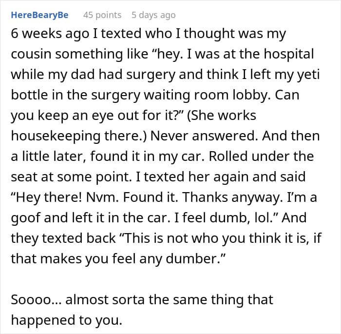This screenshot has width=341, height=334.
Task: Select the line beginning cousin something like
Action: pos(162,54)
